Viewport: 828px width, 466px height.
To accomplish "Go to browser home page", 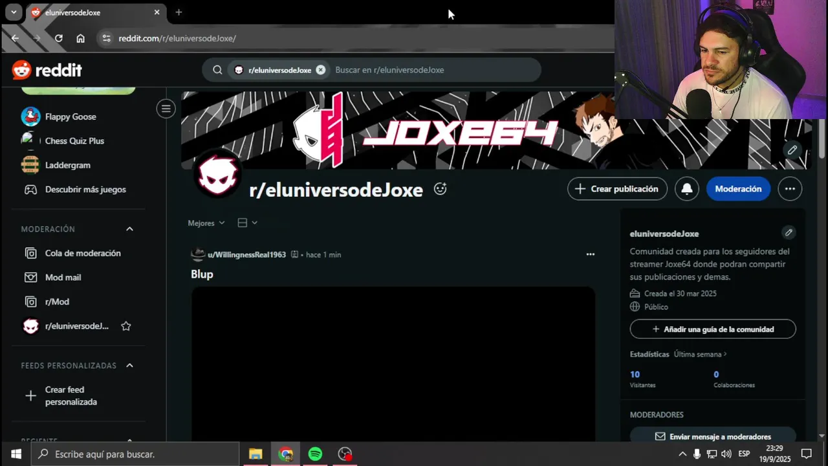I will pos(80,38).
